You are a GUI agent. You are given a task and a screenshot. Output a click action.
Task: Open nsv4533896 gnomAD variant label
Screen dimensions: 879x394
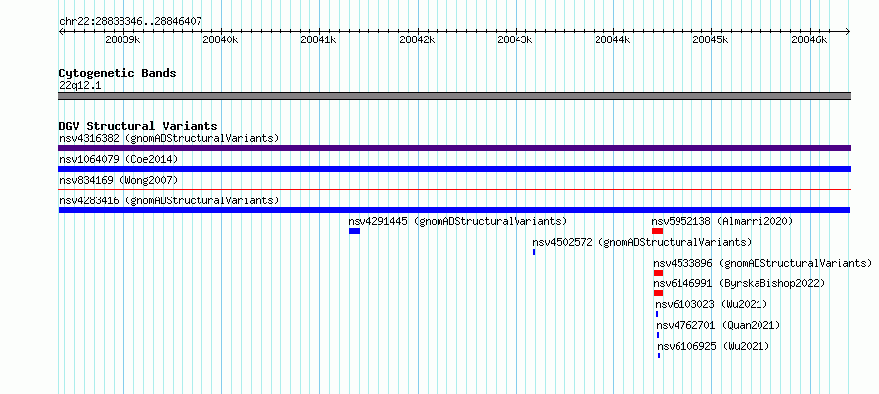[762, 263]
